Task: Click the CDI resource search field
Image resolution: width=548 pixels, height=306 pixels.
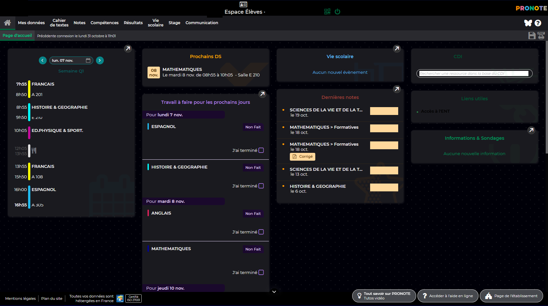Action: click(x=474, y=74)
